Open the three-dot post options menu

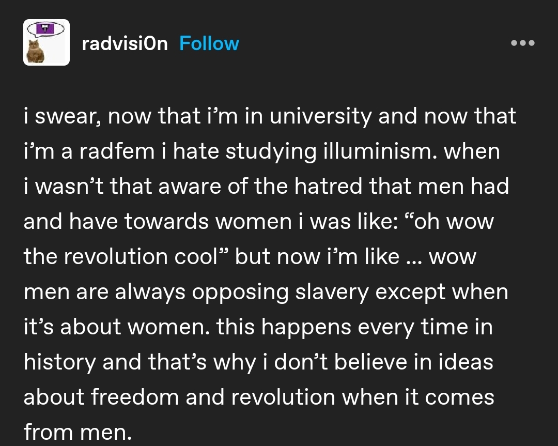tap(522, 43)
